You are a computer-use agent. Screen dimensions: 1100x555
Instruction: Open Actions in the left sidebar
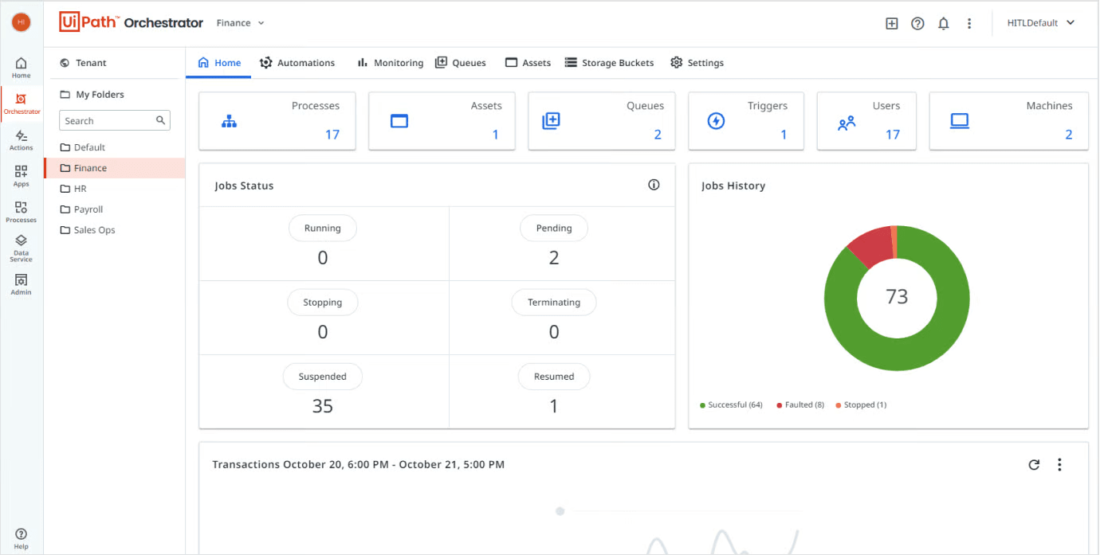[21, 140]
